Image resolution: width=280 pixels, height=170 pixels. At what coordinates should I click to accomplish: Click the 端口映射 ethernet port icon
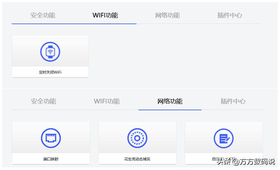click(x=51, y=138)
